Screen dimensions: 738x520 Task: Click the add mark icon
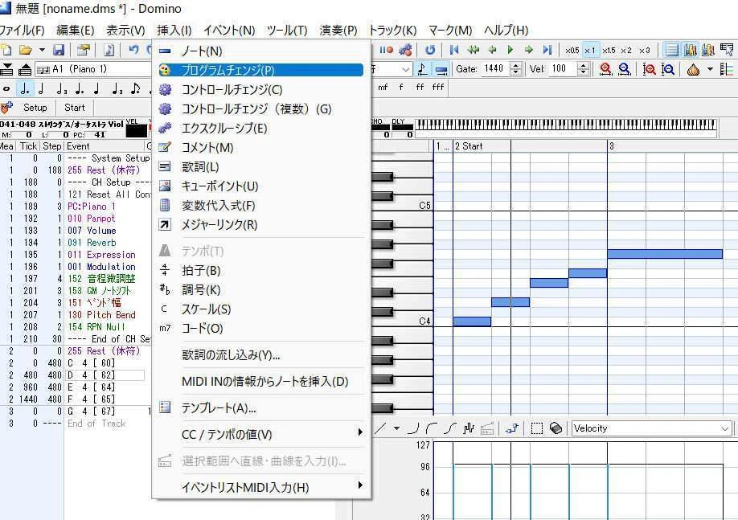(6, 108)
